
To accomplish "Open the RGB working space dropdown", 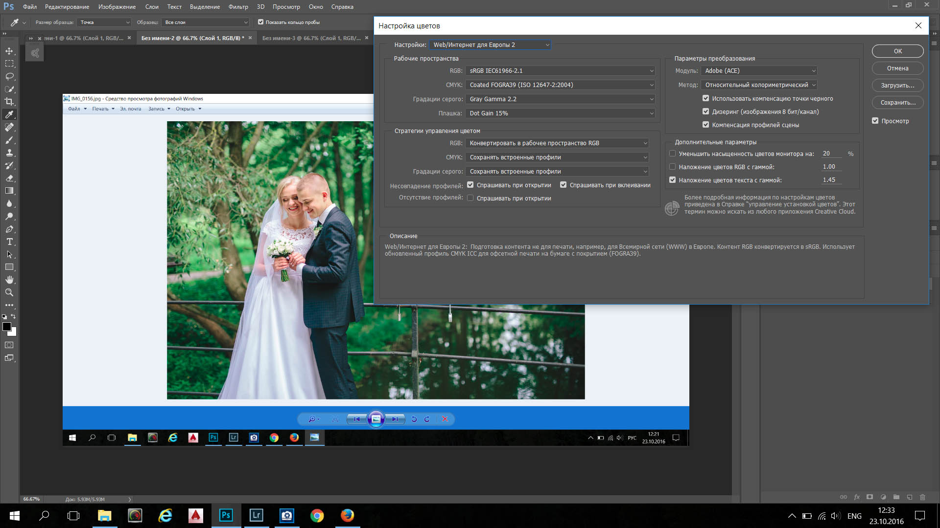I will point(560,71).
